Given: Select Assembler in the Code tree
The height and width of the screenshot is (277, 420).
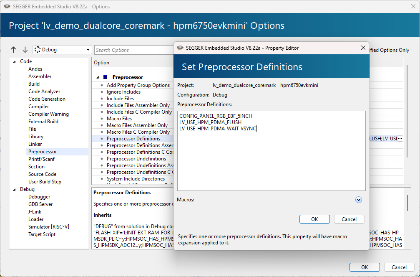Looking at the screenshot, I should pyautogui.click(x=40, y=76).
